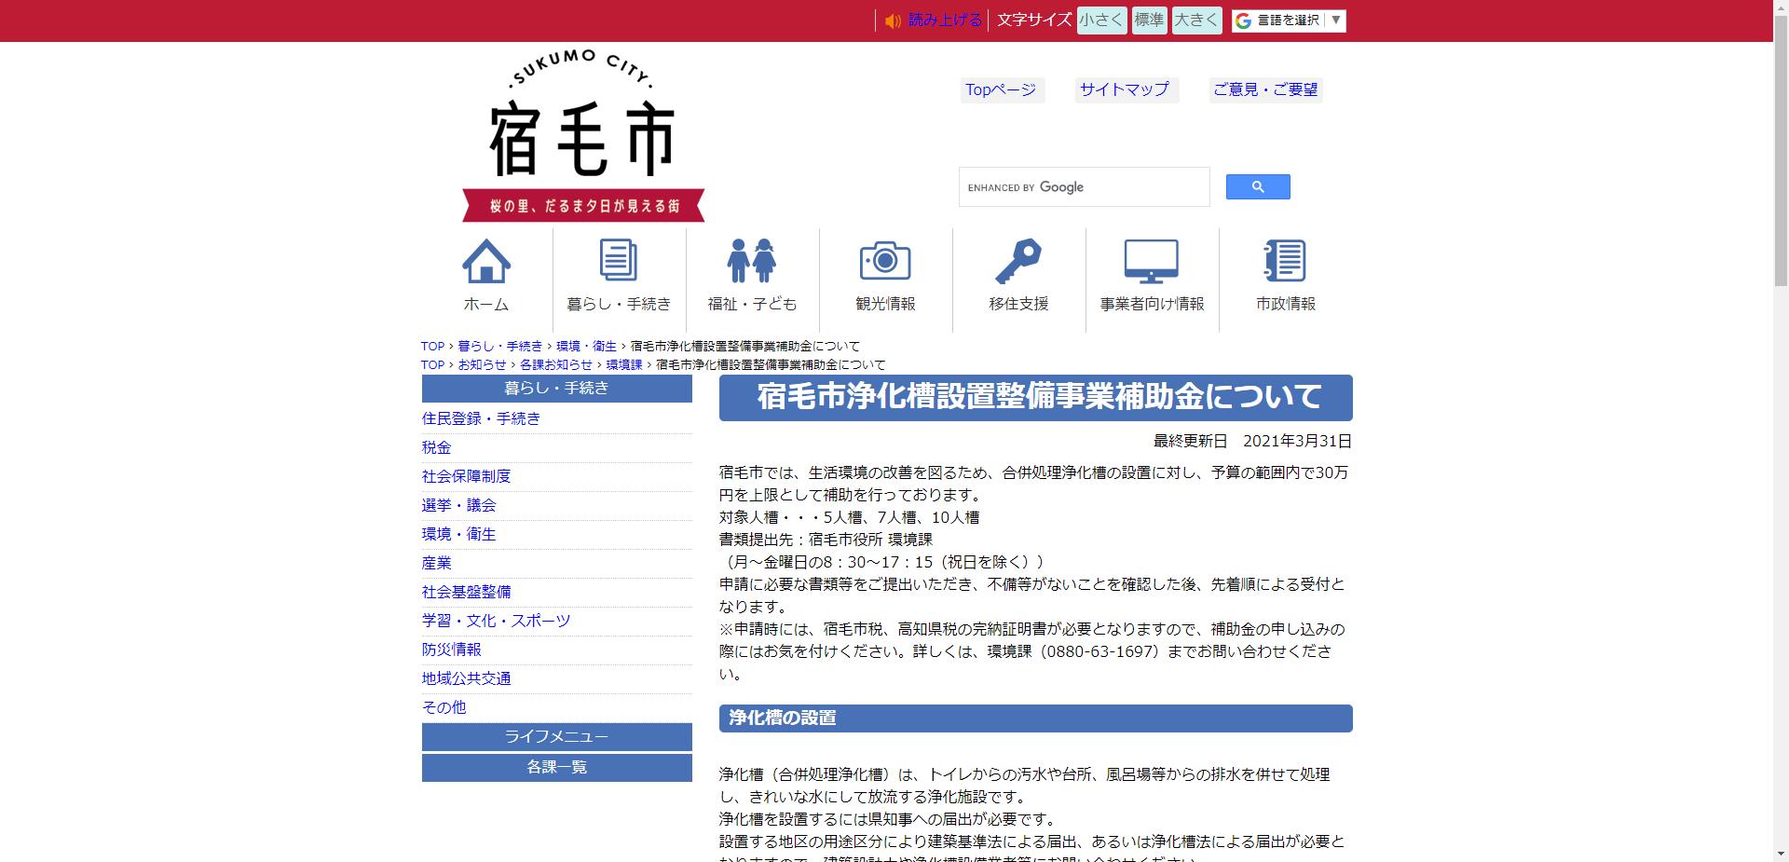Open the 環境・衛生 sidebar menu item
Screen dimensions: 1789x862
pos(457,534)
